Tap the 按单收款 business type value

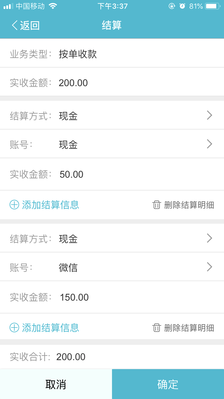pos(78,54)
